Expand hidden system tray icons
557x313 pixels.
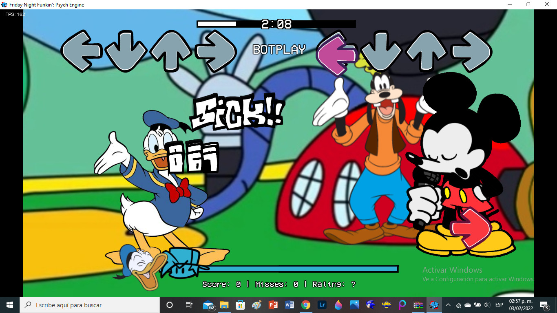[x=448, y=304]
